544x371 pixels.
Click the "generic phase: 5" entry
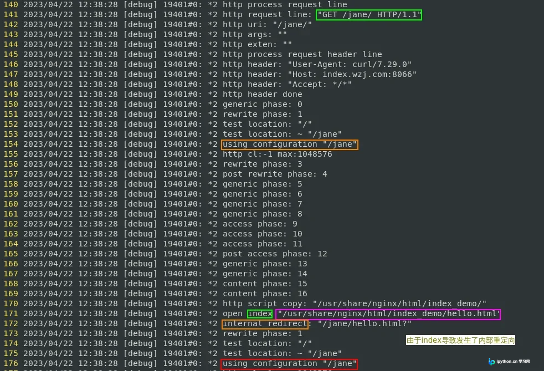[x=262, y=184]
